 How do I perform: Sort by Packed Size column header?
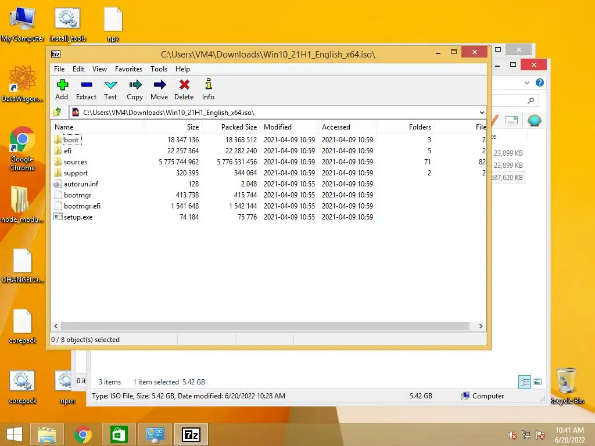[231, 127]
